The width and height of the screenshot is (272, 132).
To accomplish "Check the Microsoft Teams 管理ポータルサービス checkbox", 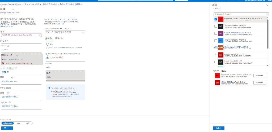I will point(216,33).
